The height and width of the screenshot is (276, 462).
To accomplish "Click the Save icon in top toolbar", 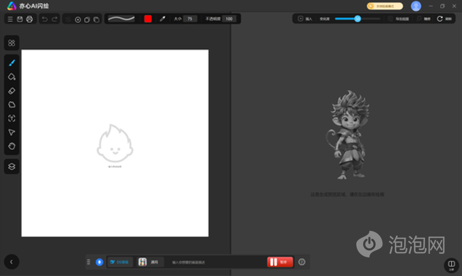I will (x=20, y=19).
